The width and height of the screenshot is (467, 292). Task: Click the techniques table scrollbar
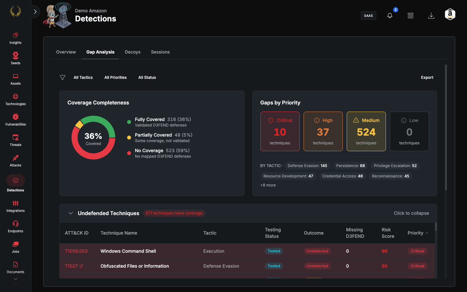click(436, 227)
